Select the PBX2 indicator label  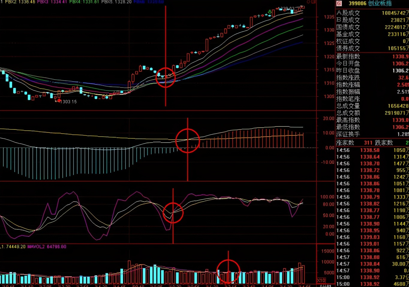pyautogui.click(x=10, y=2)
